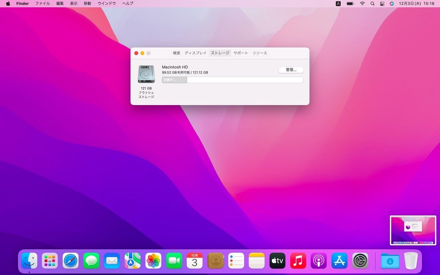
Task: Launch the App Store from the Dock
Action: [339, 260]
